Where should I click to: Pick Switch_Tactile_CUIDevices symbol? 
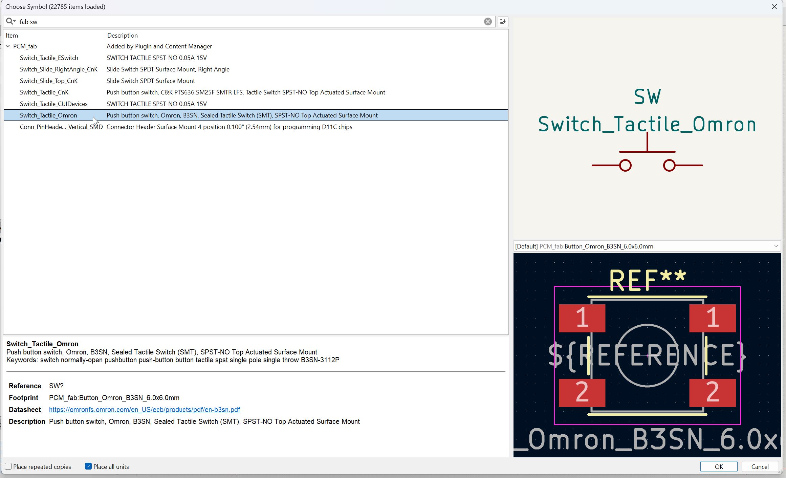pos(53,104)
